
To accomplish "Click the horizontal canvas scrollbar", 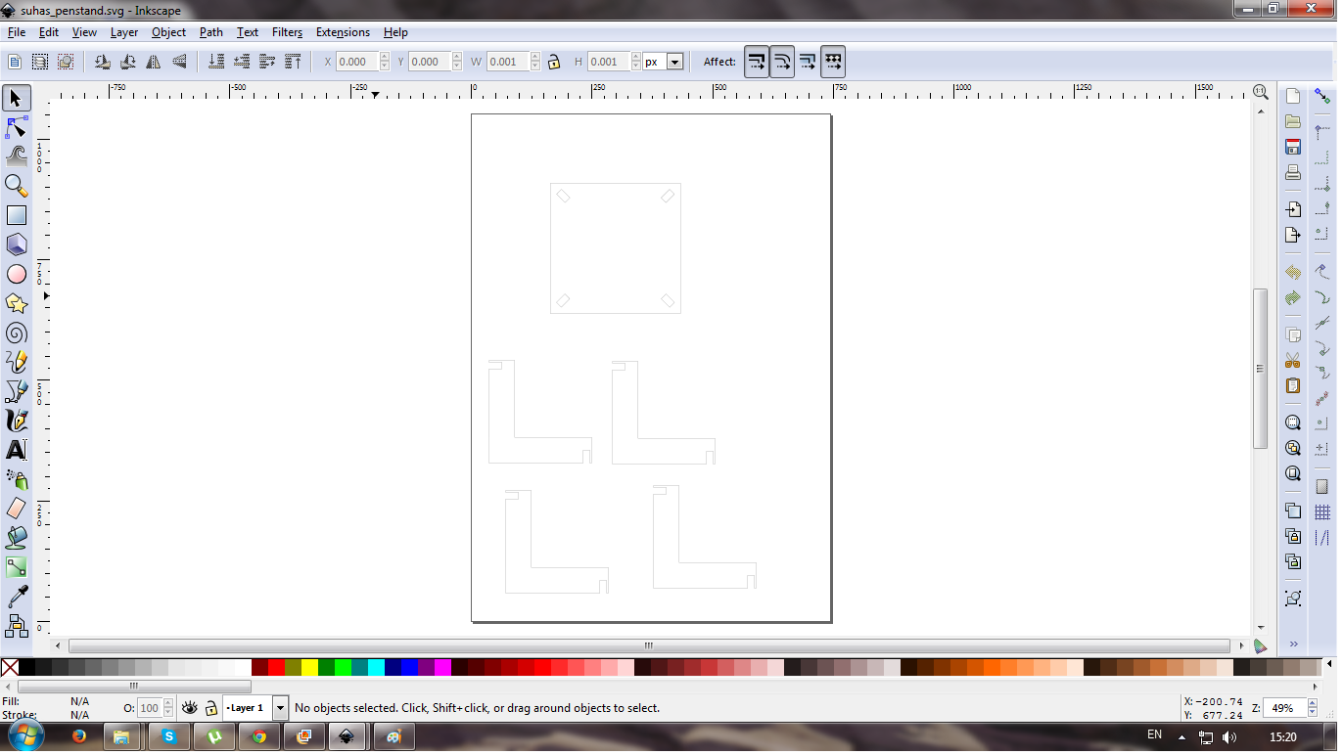I will (648, 645).
